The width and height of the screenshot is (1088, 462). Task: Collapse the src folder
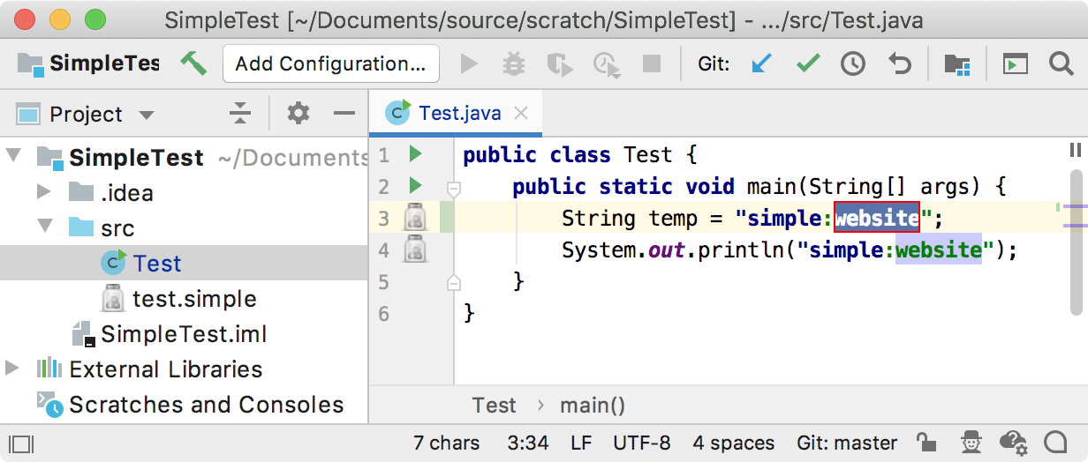click(x=44, y=227)
